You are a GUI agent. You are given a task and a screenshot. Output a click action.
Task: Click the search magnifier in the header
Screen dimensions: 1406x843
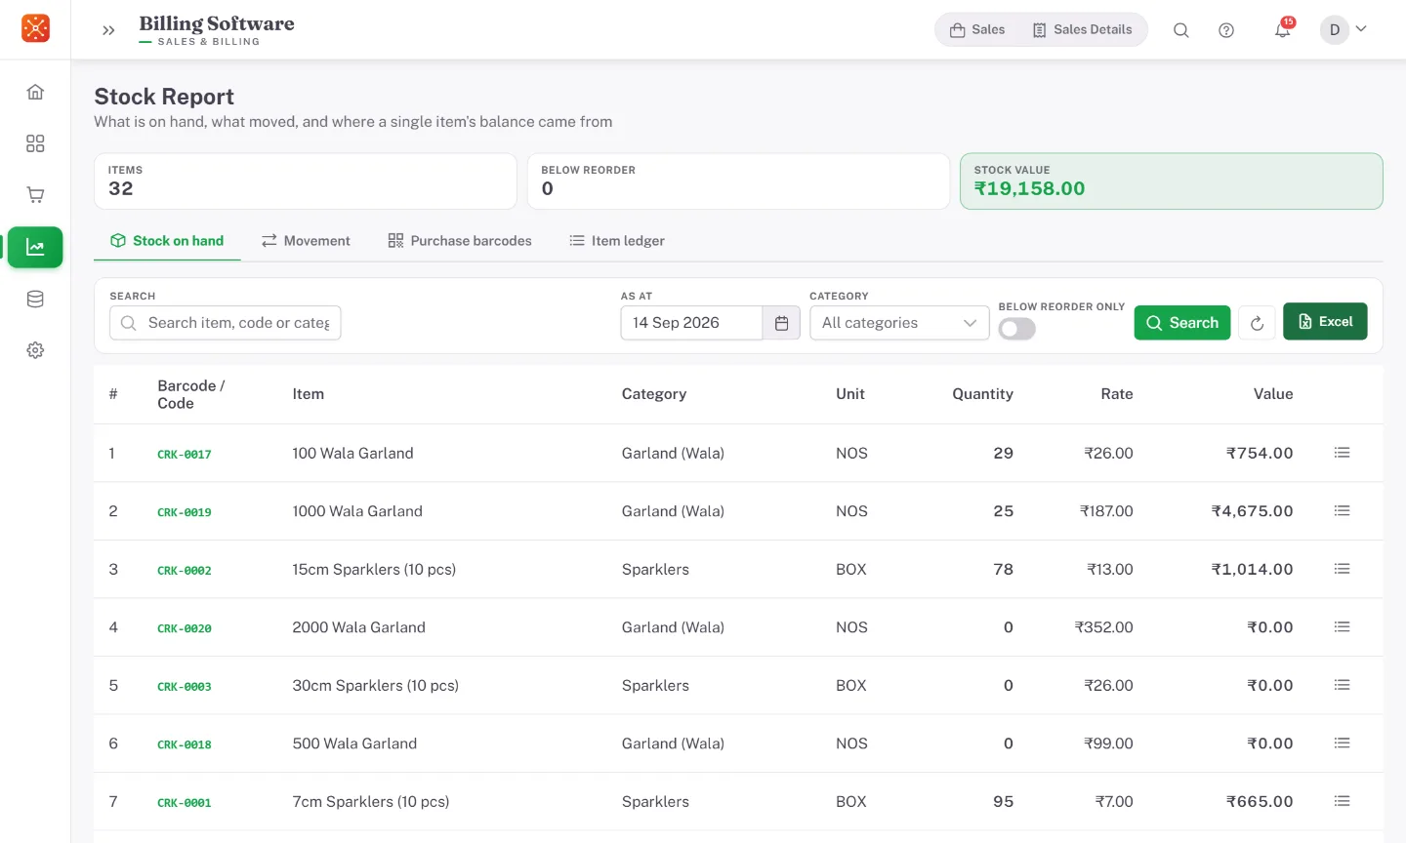tap(1180, 30)
